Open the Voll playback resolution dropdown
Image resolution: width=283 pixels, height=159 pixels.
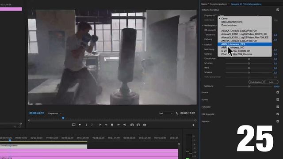tap(166, 113)
